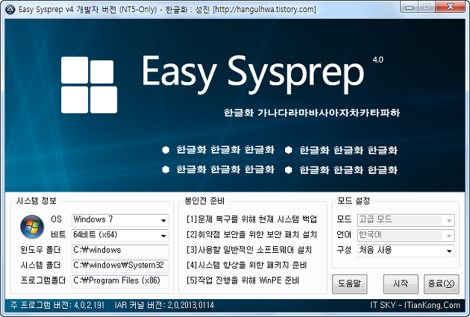Minimize the Easy Sysprep window
The height and width of the screenshot is (317, 470).
point(409,7)
